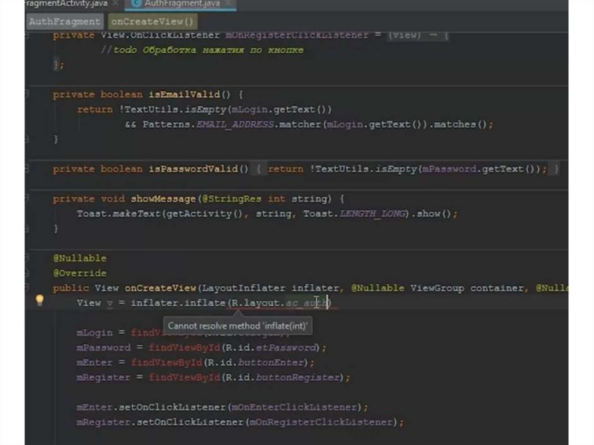
Task: Click the 'Cannot resolve method' error tooltip
Action: [238, 326]
